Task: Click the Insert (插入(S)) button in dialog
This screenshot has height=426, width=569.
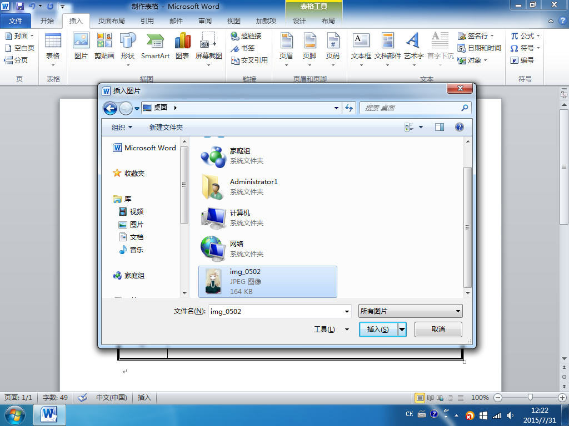Action: pos(378,329)
